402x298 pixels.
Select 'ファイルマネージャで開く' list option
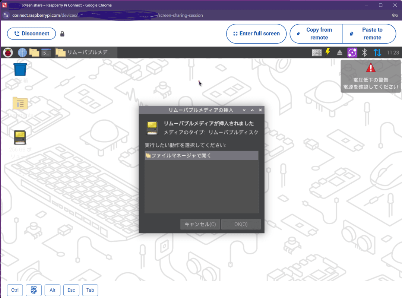201,155
